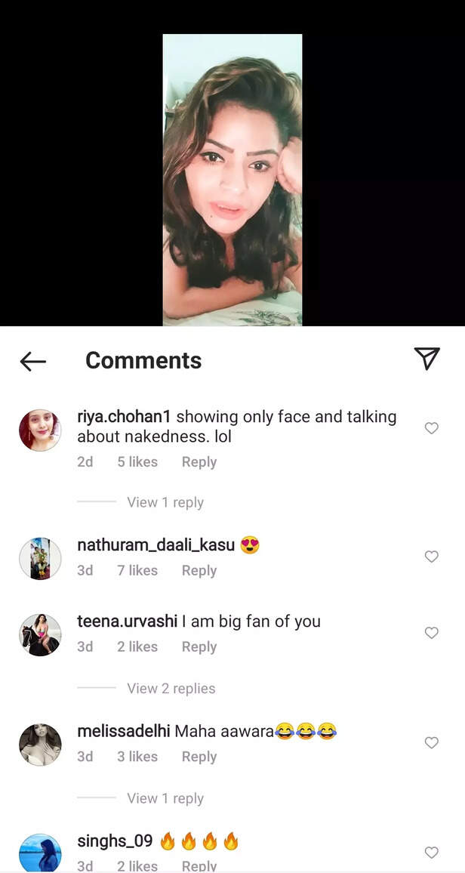This screenshot has width=465, height=873.
Task: Open riya.chohan1's profile picture
Action: (40, 430)
